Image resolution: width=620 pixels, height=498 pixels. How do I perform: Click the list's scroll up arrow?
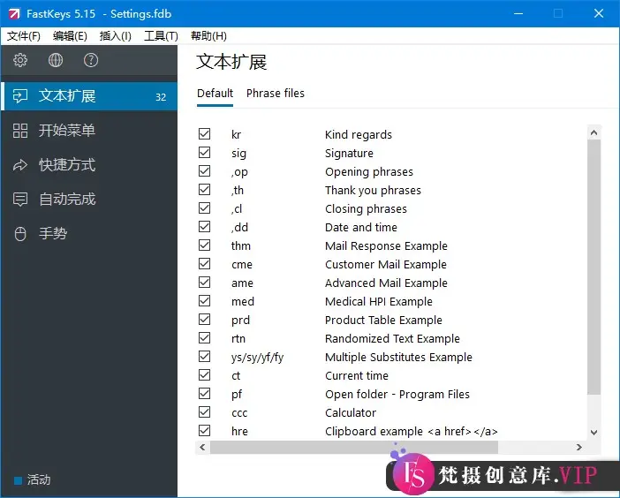coord(594,132)
